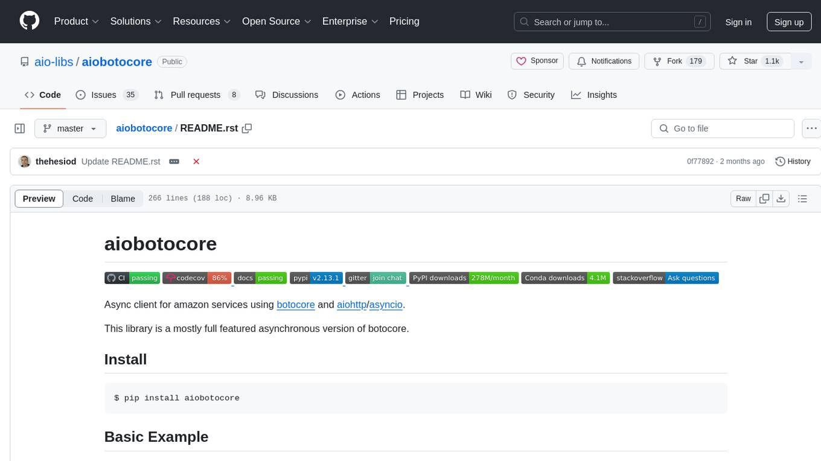Copy the README.rst file path
Screen dimensions: 821x461
pos(247,128)
